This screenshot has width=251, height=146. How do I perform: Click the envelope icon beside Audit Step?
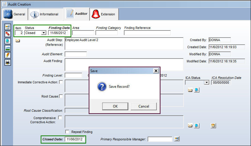pos(17,41)
